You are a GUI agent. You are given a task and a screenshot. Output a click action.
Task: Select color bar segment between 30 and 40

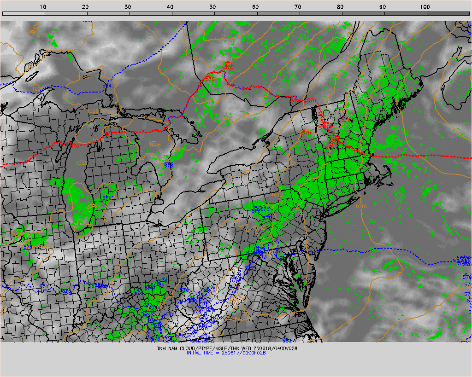(x=151, y=13)
